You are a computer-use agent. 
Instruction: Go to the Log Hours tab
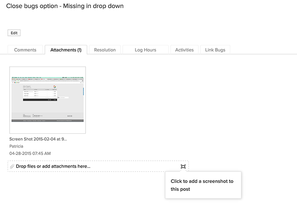click(x=145, y=50)
